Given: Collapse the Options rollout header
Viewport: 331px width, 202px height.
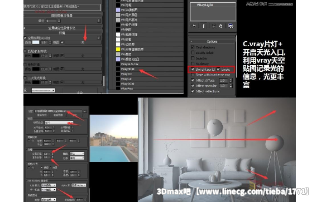Looking at the screenshot, I should tap(212, 41).
